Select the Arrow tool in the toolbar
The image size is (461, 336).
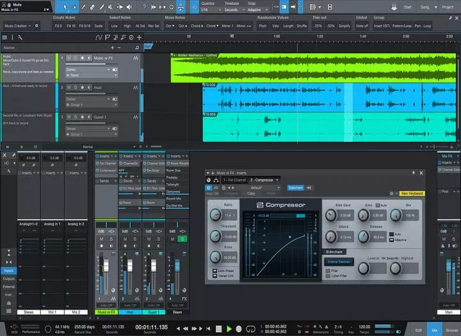coord(65,7)
